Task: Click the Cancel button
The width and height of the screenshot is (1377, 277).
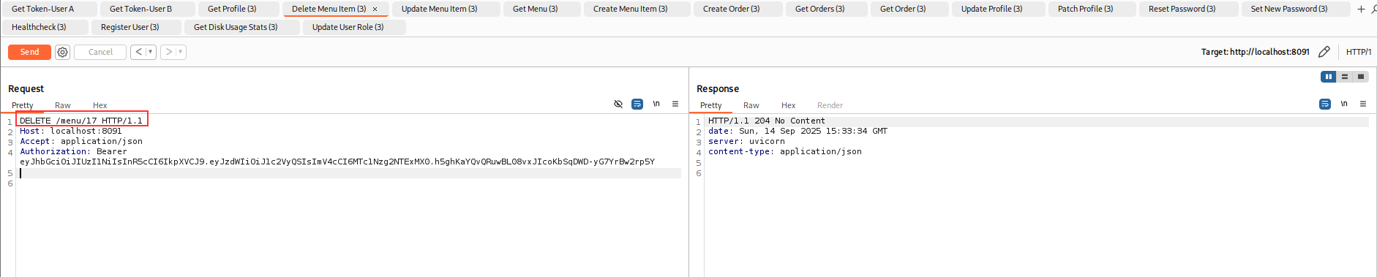Action: tap(100, 52)
